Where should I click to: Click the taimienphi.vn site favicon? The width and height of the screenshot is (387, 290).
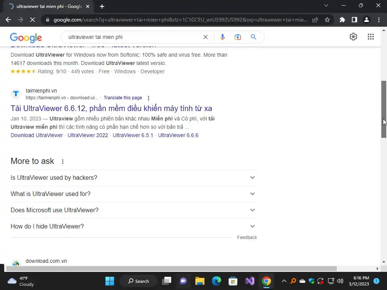[x=16, y=94]
